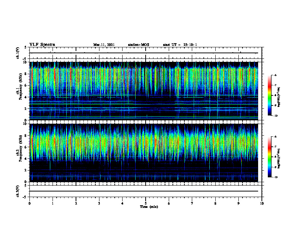Click the ch.1 colorbar log(PSD) unit label

pos(279,97)
